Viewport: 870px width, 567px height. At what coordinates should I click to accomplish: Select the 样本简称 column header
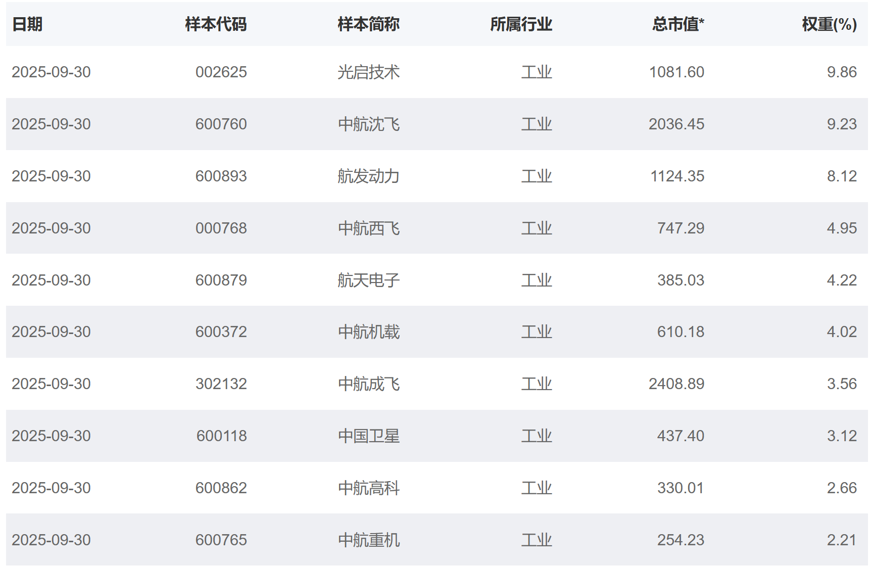coord(368,24)
